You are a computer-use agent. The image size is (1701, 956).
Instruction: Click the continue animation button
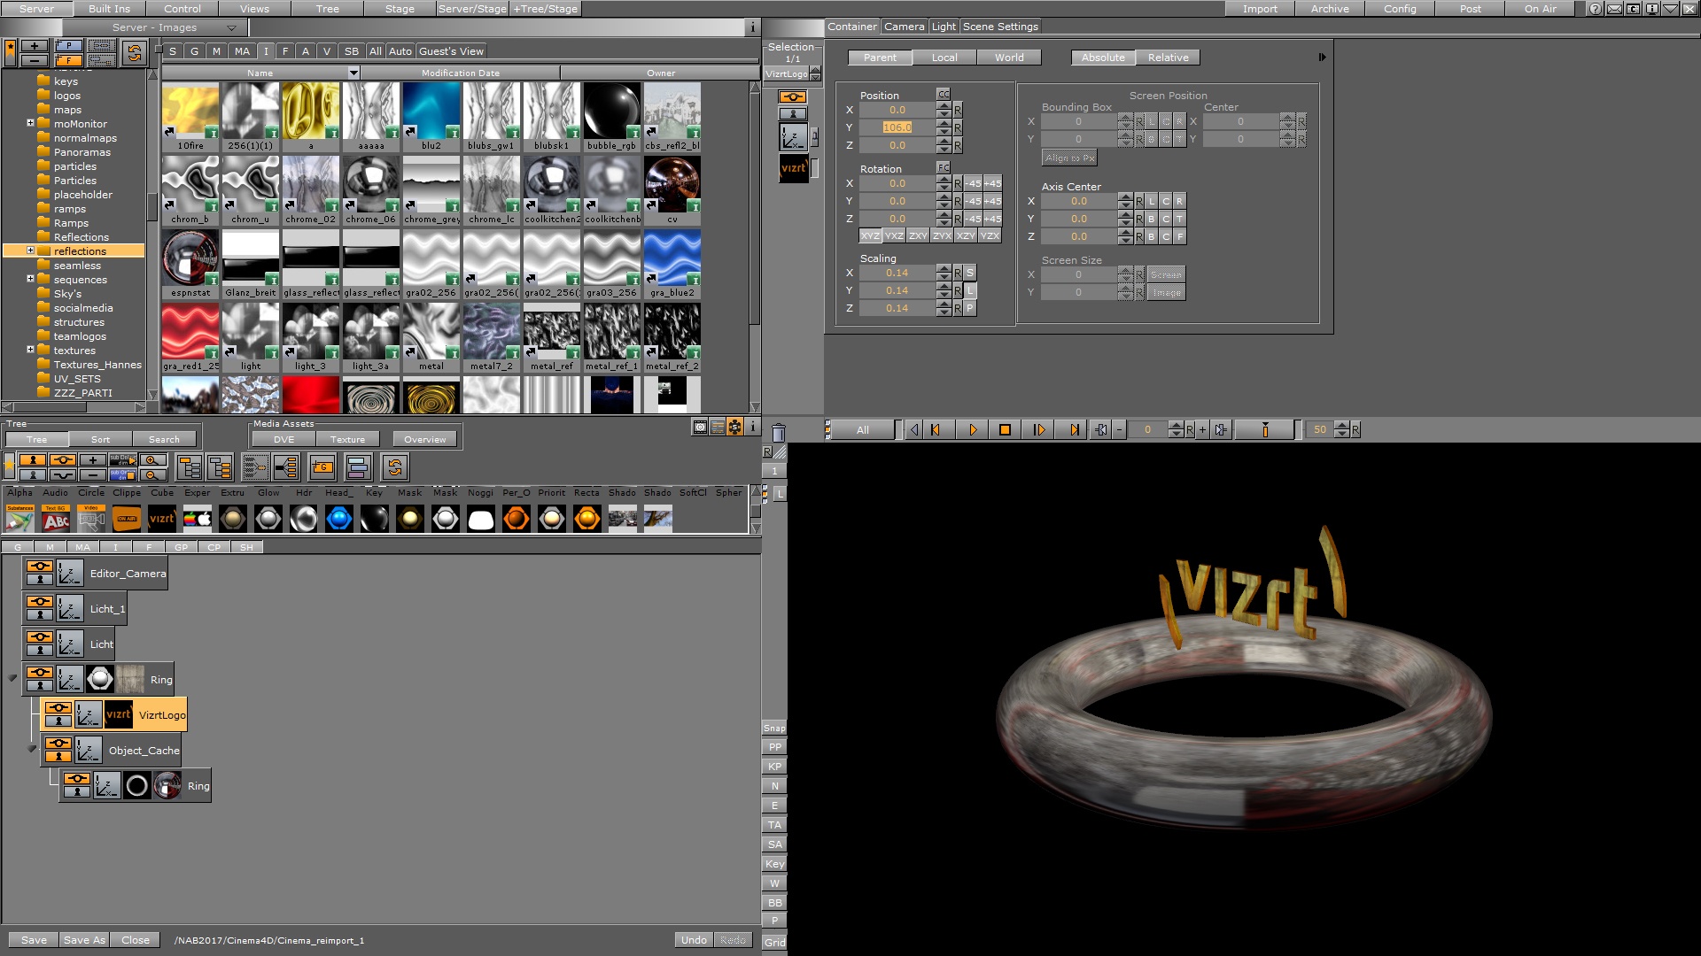pyautogui.click(x=1039, y=430)
